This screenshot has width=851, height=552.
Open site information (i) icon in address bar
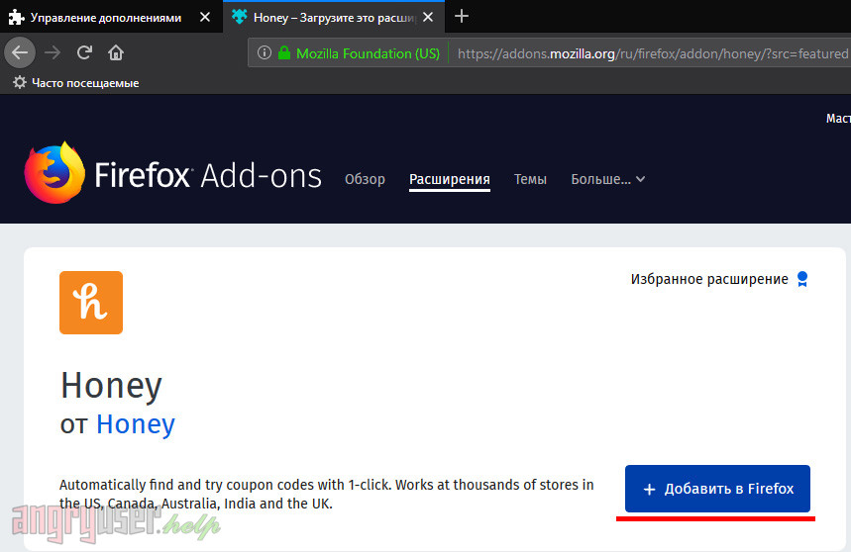tap(265, 53)
